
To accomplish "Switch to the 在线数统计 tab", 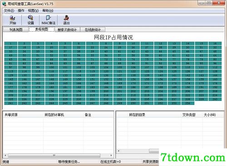I will point(93,29).
